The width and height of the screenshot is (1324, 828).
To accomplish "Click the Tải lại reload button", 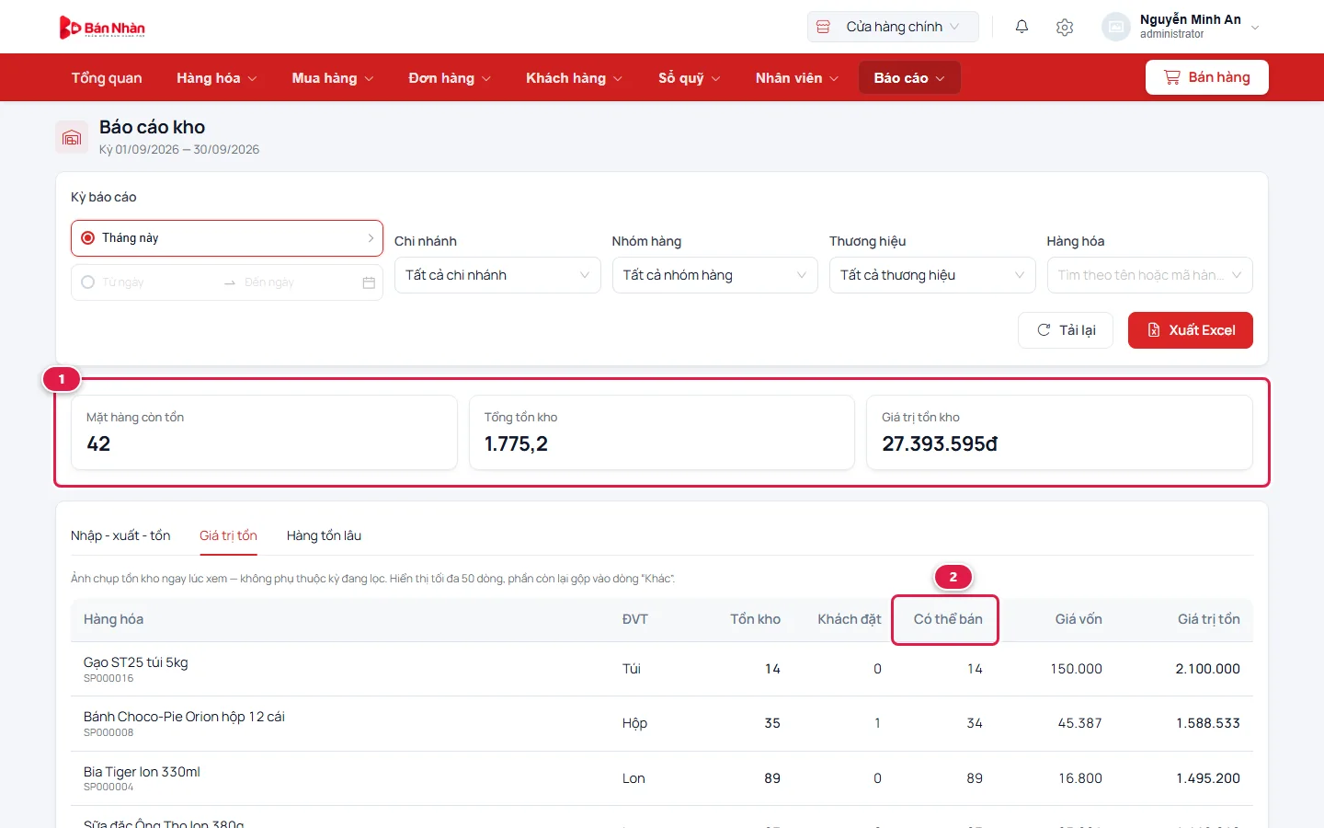I will coord(1066,330).
